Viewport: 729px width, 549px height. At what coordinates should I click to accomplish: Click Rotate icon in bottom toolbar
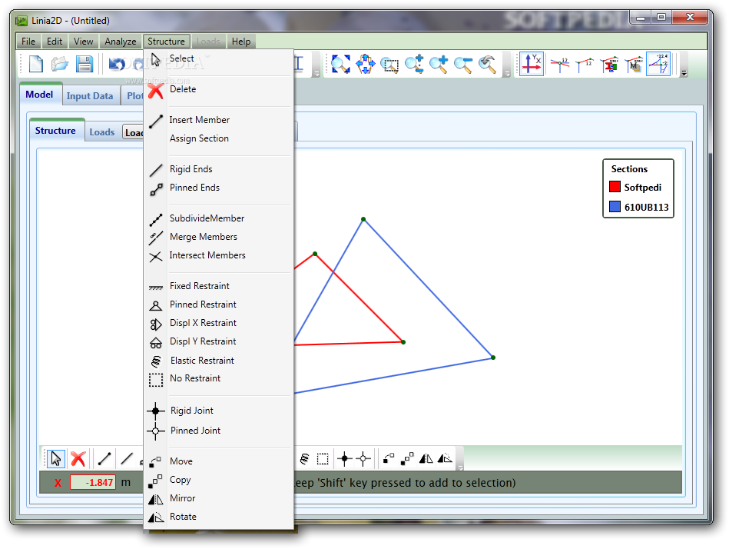click(x=445, y=459)
